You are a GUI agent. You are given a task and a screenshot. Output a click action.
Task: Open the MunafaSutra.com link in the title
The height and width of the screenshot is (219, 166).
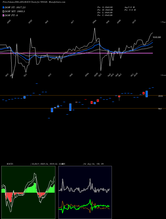click(57, 2)
